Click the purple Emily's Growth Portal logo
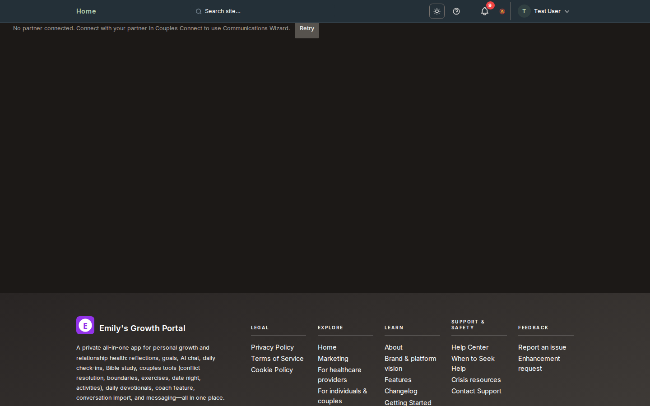This screenshot has height=406, width=650. point(85,325)
